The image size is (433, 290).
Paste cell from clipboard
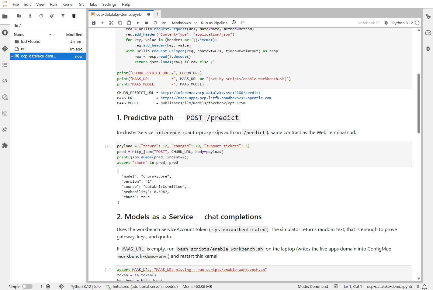tap(129, 23)
